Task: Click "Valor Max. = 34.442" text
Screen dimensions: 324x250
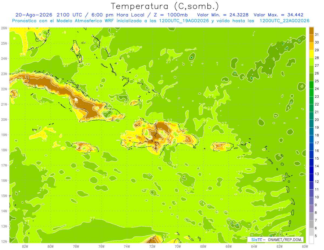Action: tap(278, 15)
